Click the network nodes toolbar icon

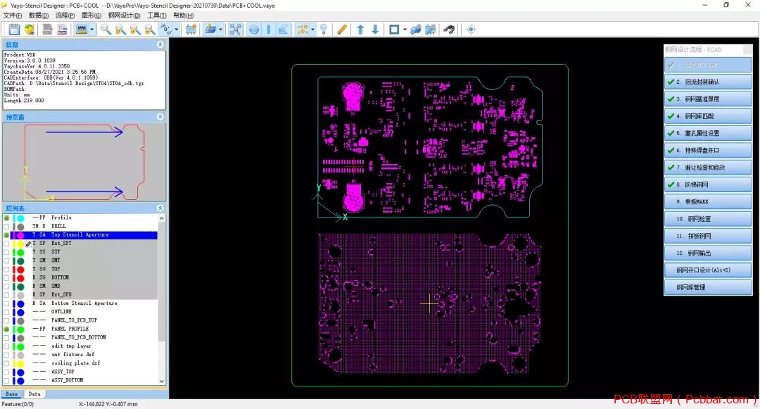point(236,30)
